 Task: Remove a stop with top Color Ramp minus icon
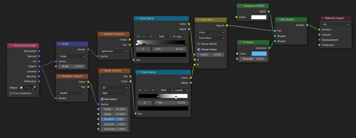(144, 36)
